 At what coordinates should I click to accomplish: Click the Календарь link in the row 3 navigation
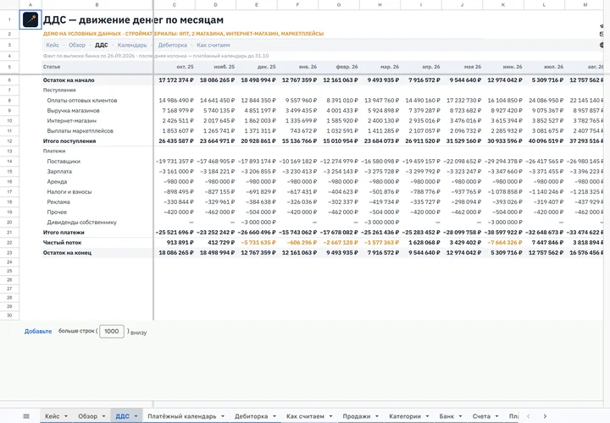[x=132, y=45]
